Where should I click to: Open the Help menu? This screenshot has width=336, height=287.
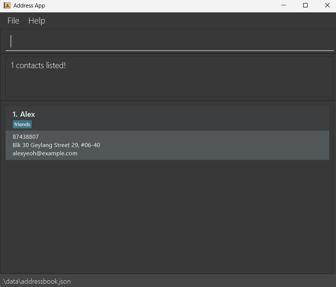point(37,21)
